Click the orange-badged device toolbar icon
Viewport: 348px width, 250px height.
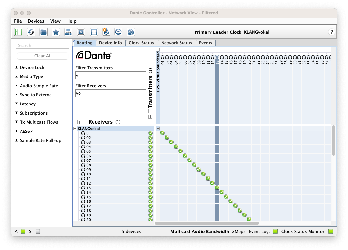106,32
